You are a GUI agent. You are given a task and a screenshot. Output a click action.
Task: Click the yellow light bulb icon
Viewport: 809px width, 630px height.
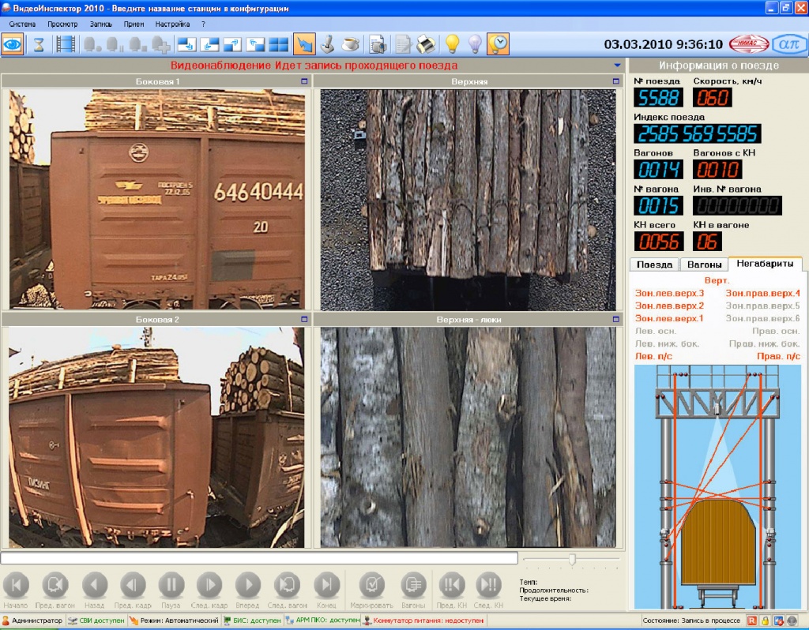click(x=452, y=44)
